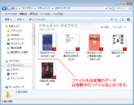The width and height of the screenshot is (134, 105).
Task: Open the ヘルプ(H) menu
Action: 58,14
